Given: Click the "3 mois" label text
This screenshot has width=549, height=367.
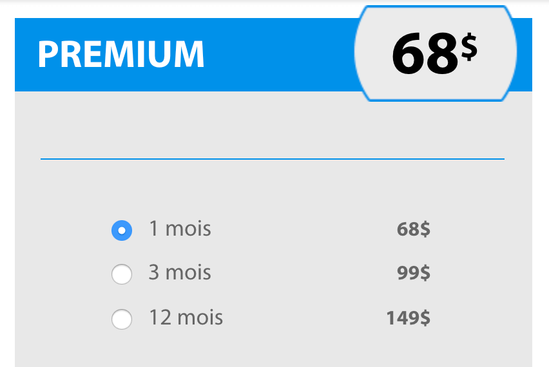Looking at the screenshot, I should pyautogui.click(x=180, y=272).
